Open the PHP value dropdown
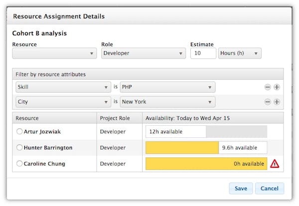 168,87
